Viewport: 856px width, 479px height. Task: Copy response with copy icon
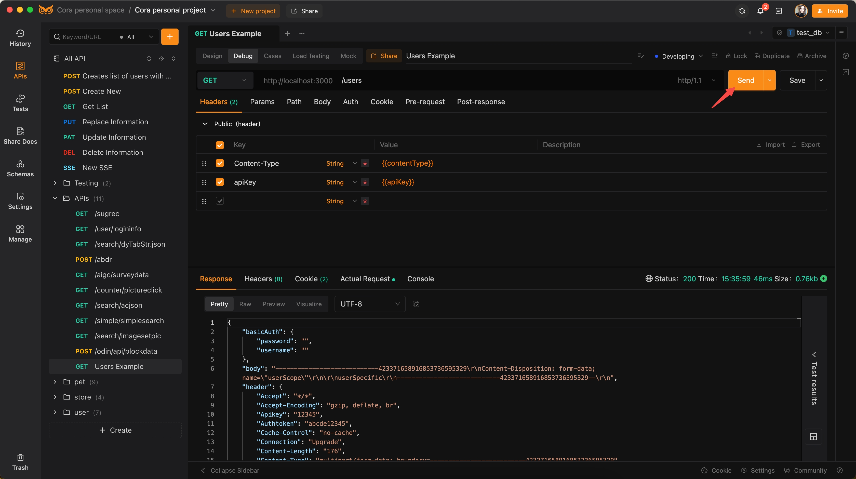[x=416, y=304]
